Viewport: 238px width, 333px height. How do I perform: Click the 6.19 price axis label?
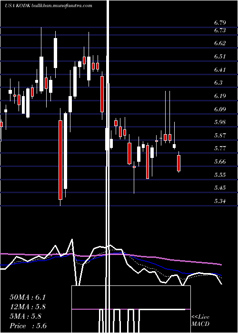click(x=220, y=96)
